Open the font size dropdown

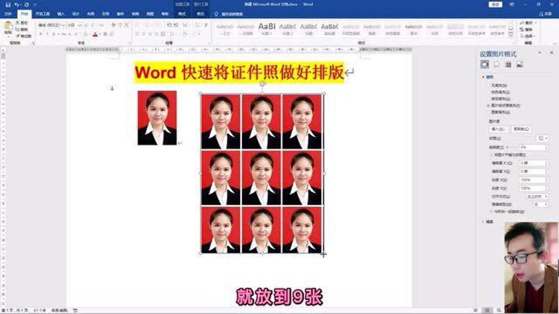coord(79,25)
